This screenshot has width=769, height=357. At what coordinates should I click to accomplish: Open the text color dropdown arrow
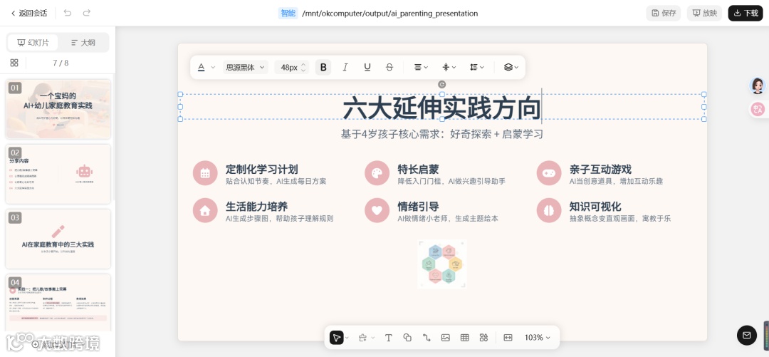(x=213, y=67)
